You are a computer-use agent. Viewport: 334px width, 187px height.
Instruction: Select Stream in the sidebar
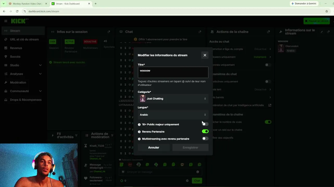[23, 31]
